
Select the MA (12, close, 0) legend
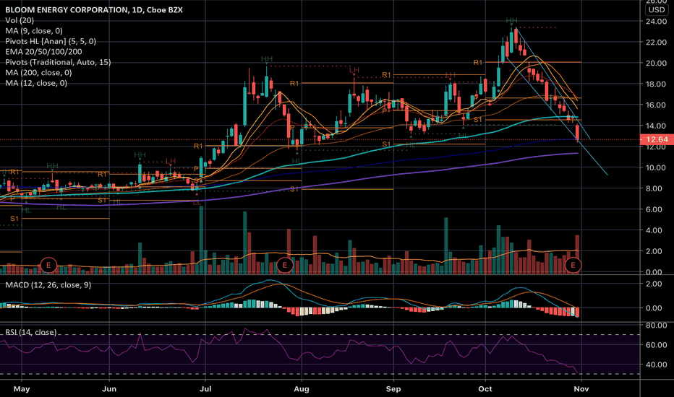tap(36, 83)
